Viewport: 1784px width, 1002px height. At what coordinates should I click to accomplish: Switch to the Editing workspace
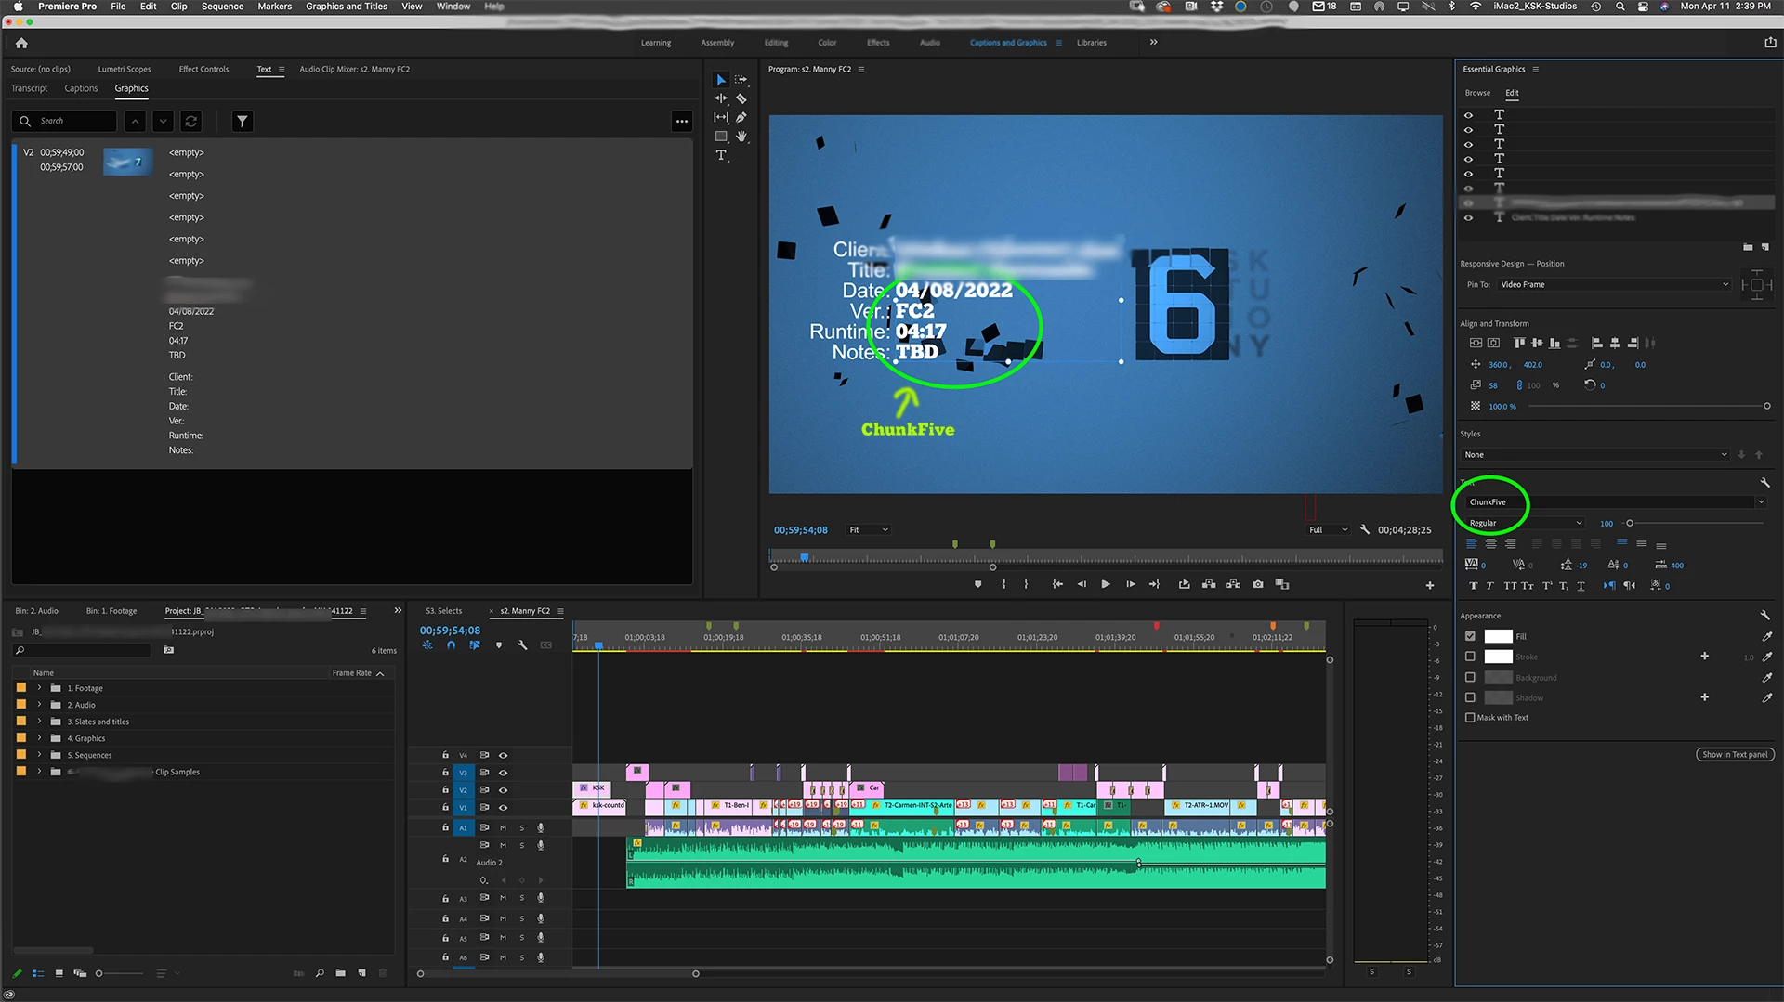[x=777, y=43]
